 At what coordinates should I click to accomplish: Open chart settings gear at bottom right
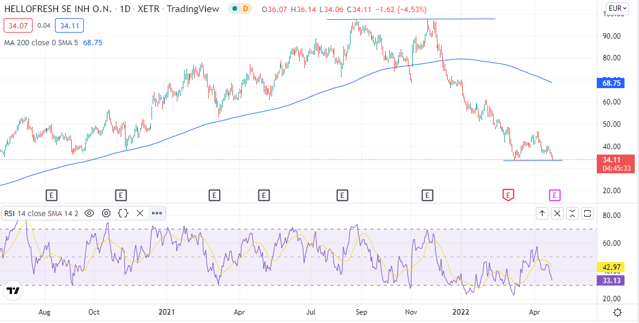coord(617,312)
